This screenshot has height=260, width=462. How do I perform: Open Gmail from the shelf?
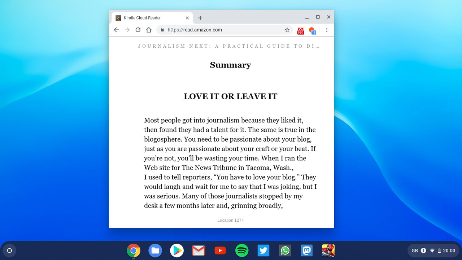(199, 251)
